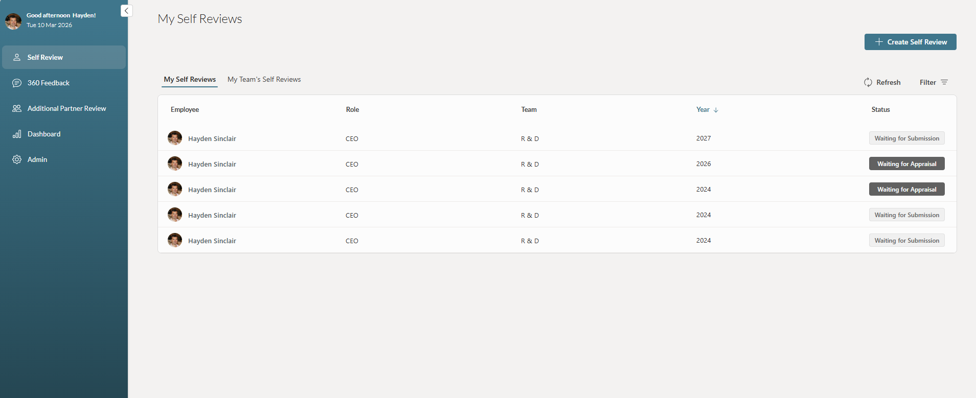Switch to My Team's Self Reviews tab
The width and height of the screenshot is (976, 398).
click(x=264, y=80)
